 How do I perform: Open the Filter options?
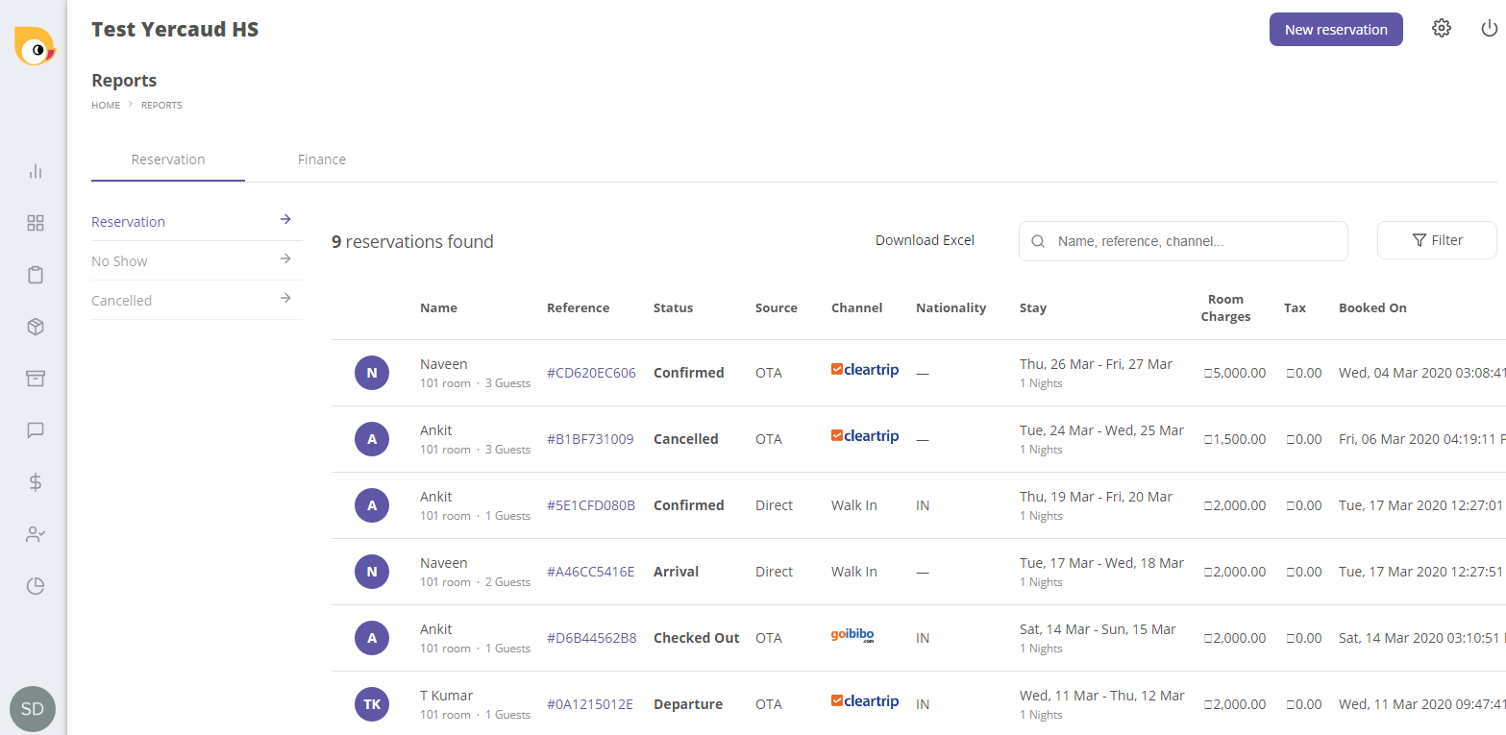pyautogui.click(x=1437, y=240)
